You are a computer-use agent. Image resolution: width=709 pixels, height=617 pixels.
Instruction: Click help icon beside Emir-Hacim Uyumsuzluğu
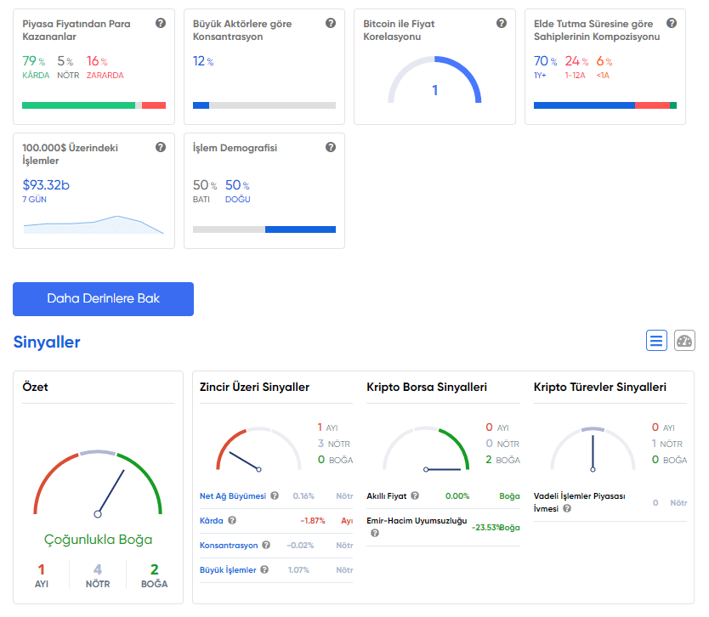[375, 533]
